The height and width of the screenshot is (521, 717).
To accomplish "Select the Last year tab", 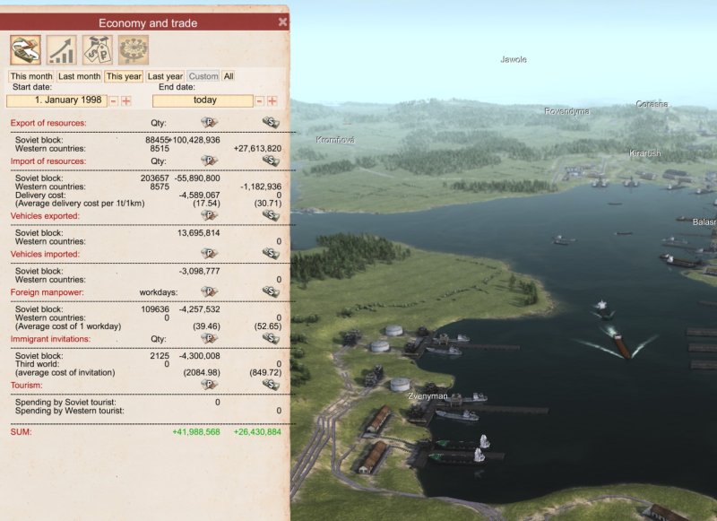I will (166, 77).
